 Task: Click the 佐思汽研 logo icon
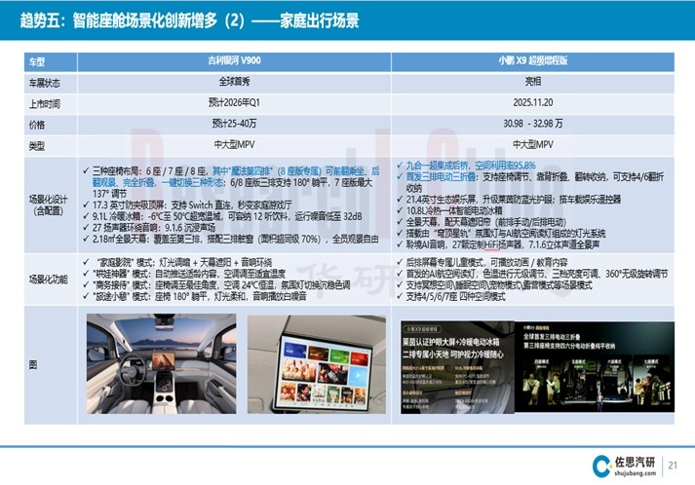[601, 466]
